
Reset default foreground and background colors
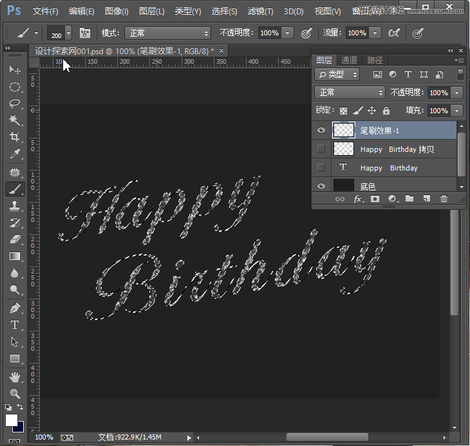pyautogui.click(x=8, y=407)
